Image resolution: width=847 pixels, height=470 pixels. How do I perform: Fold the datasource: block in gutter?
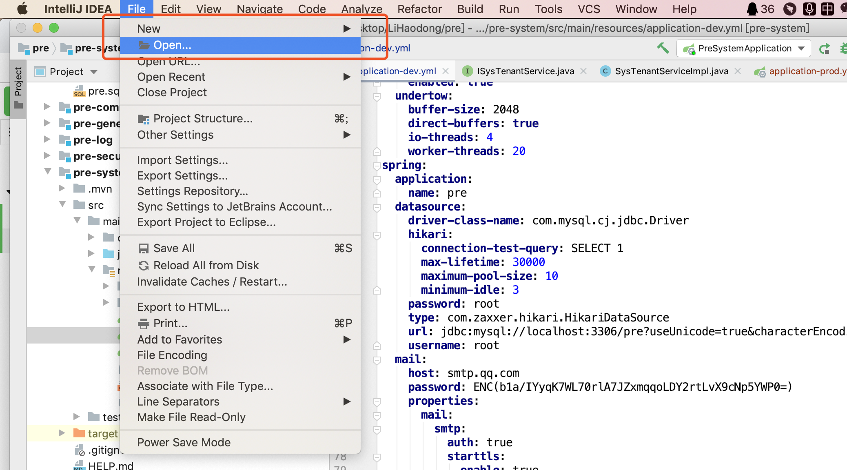tap(377, 207)
